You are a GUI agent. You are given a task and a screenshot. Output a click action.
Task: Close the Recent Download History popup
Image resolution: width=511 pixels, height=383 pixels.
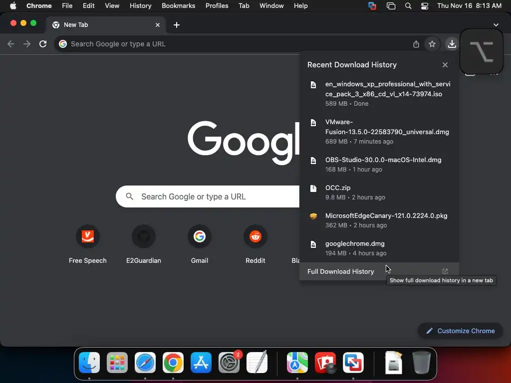[x=445, y=65]
